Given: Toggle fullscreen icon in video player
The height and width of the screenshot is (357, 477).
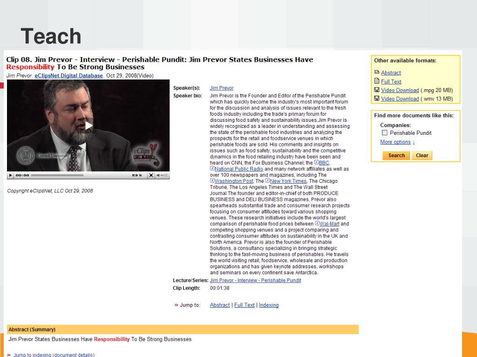Looking at the screenshot, I should (x=151, y=175).
